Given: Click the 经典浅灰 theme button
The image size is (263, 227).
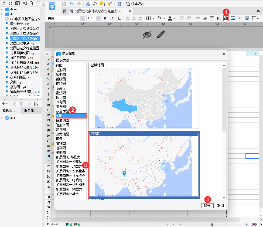Looking at the screenshot, I should [135, 4].
